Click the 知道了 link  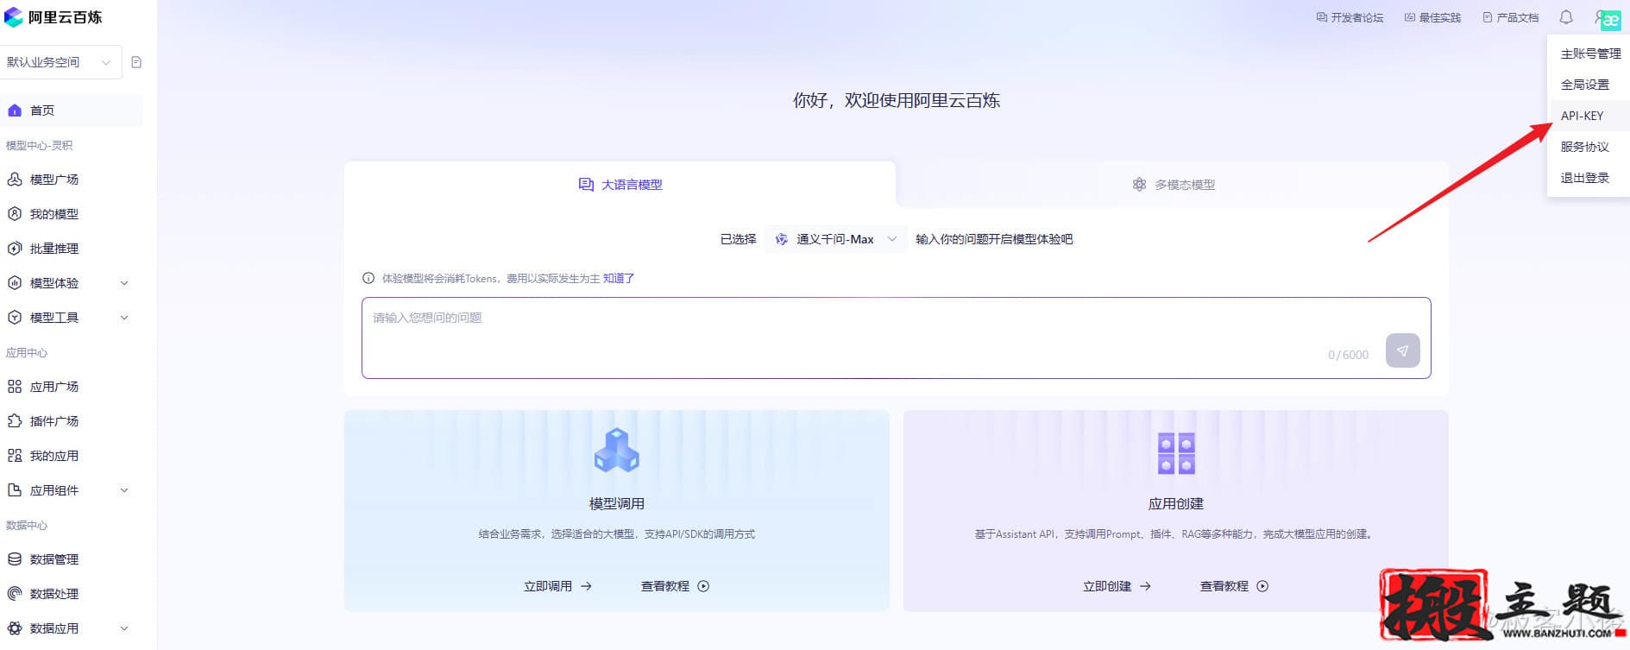(619, 278)
